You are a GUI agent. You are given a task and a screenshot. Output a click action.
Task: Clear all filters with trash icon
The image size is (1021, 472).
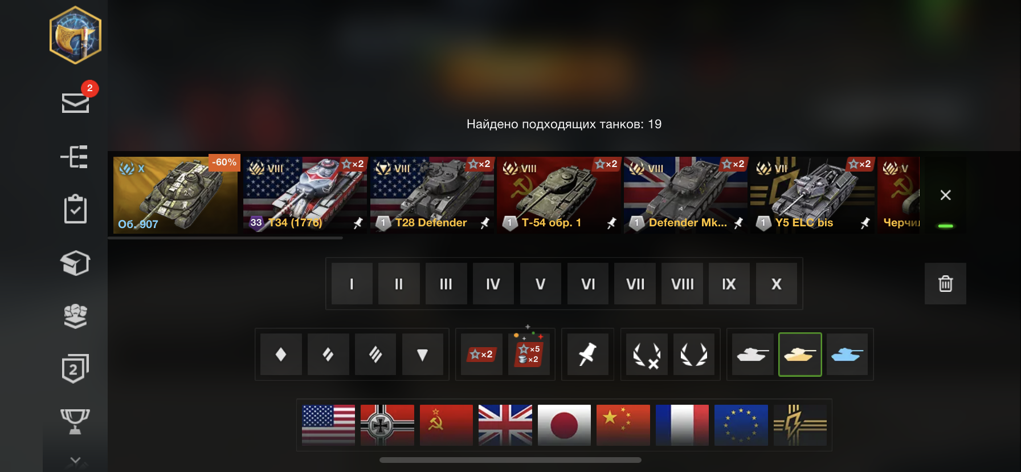[x=945, y=283]
